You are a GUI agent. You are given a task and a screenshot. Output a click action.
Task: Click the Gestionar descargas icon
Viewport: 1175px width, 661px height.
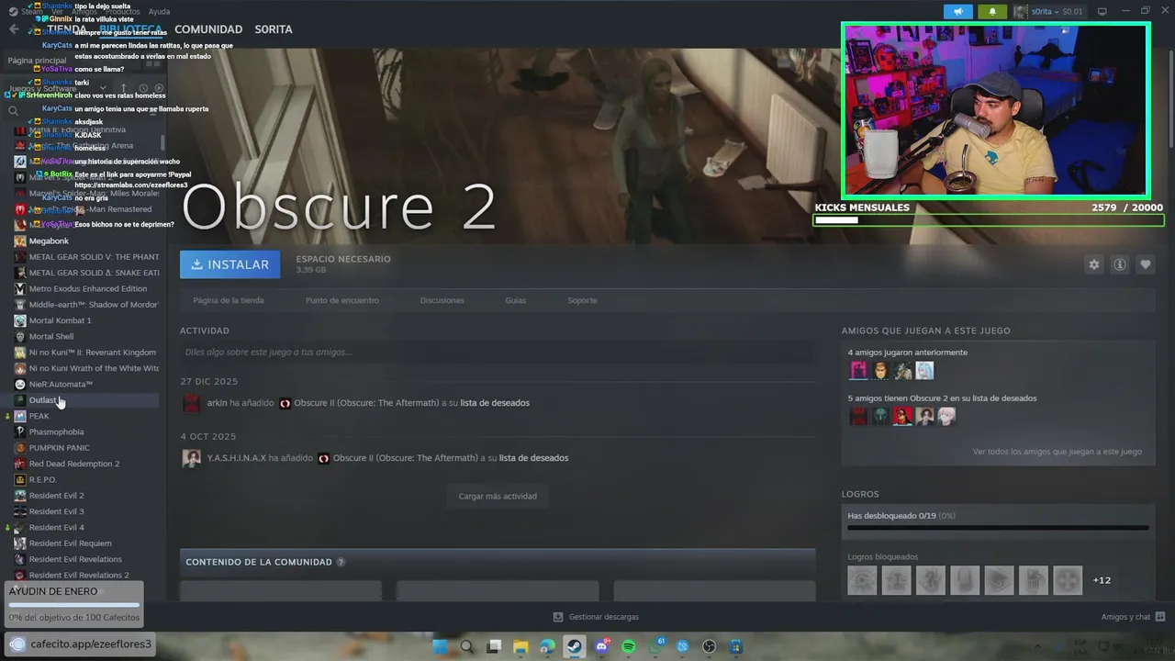coord(557,617)
